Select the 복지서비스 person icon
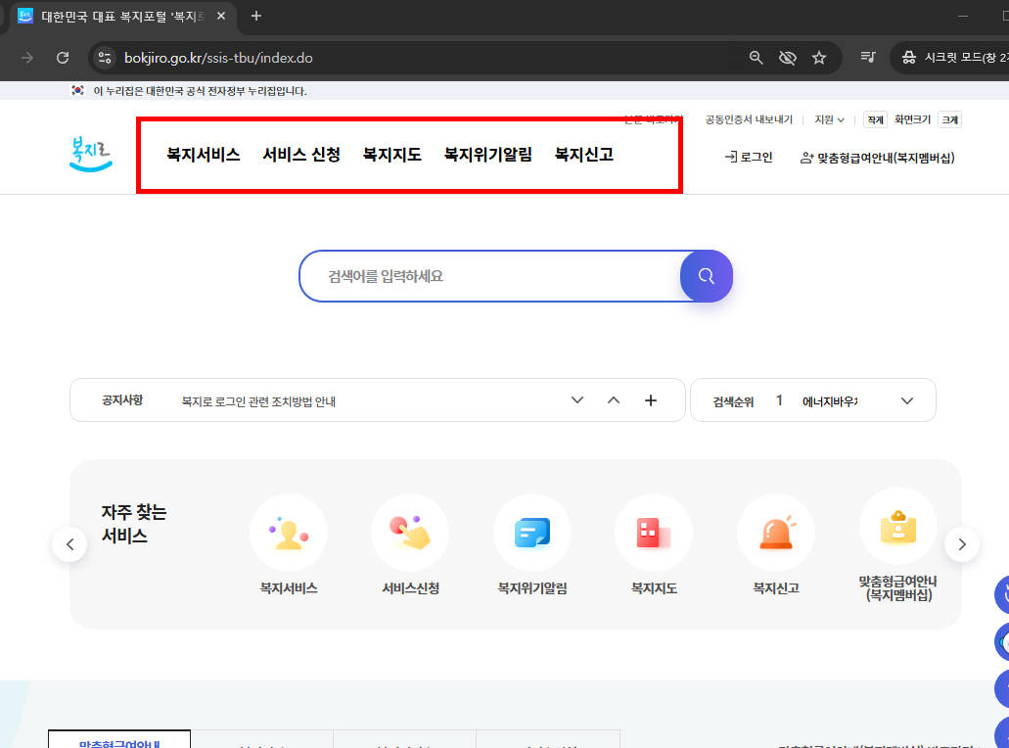The image size is (1009, 748). point(288,532)
